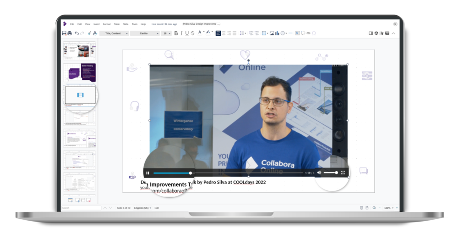Screen dimensions: 469x239
Task: Click the Search field in status bar
Action: (x=82, y=208)
